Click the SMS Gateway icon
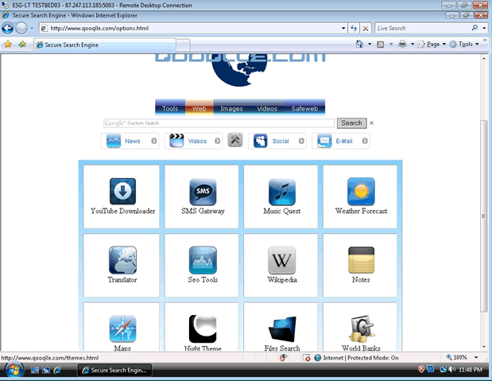Image resolution: width=492 pixels, height=381 pixels. (202, 192)
